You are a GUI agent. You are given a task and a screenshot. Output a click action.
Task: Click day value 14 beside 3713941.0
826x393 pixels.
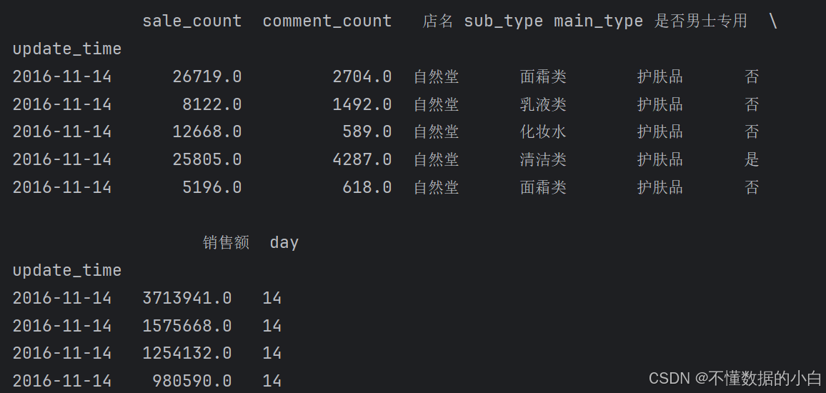[x=272, y=298]
